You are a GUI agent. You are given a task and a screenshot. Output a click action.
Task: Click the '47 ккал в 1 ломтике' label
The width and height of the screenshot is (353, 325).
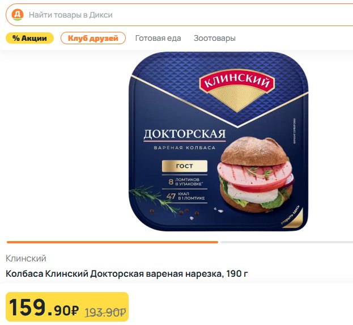pyautogui.click(x=185, y=196)
